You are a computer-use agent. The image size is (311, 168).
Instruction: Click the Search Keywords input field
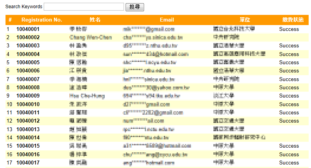click(x=84, y=7)
